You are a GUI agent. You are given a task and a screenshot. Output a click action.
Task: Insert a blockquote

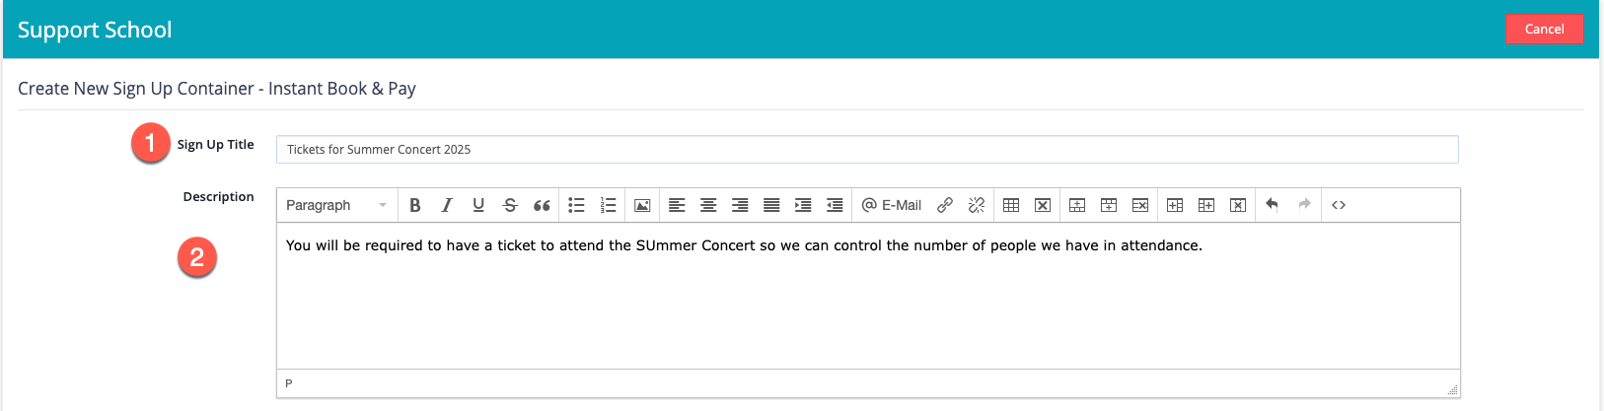tap(542, 205)
